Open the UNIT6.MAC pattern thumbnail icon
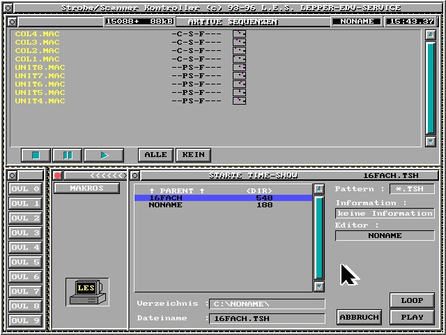Viewport: 446px width, 335px height. [x=239, y=84]
